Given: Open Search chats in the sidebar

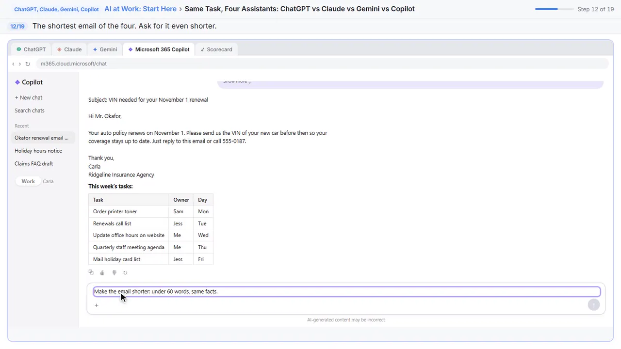Looking at the screenshot, I should point(30,111).
